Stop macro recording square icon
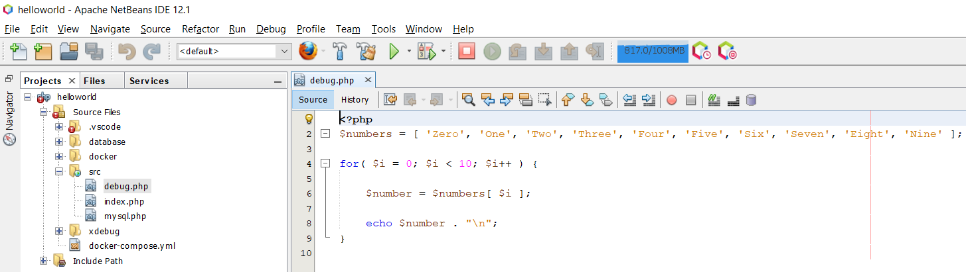Viewport: 966px width, 272px height. click(x=691, y=100)
